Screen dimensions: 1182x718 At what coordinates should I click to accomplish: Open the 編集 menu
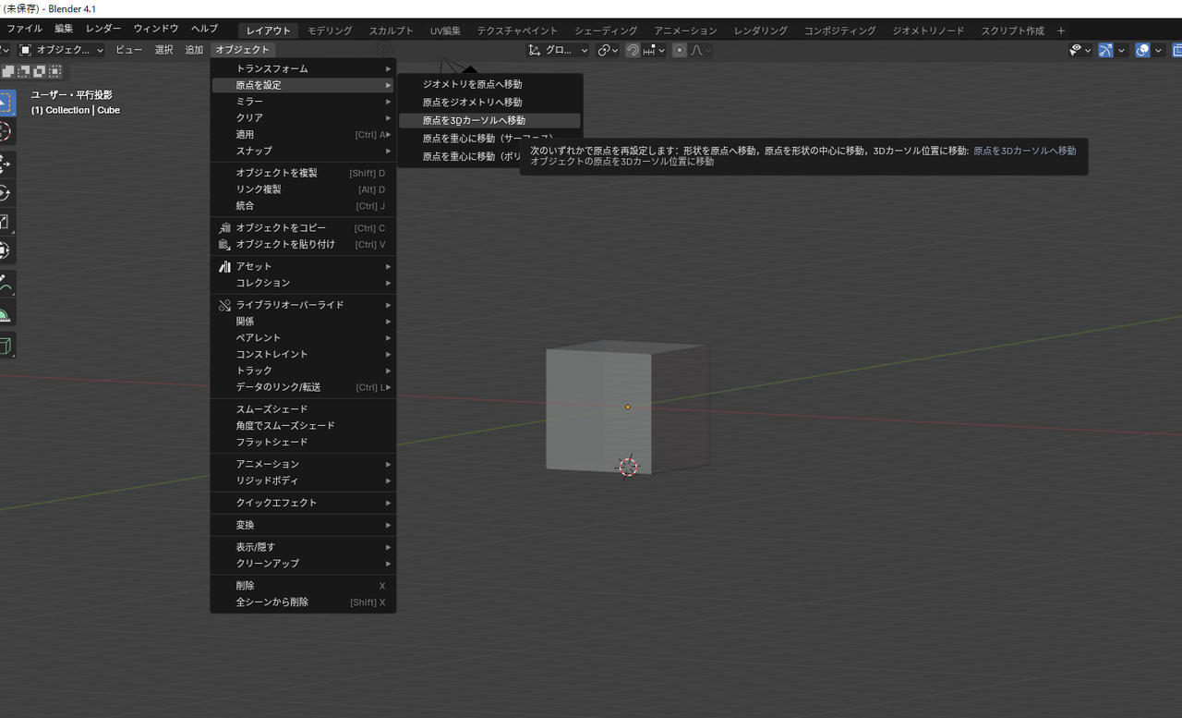click(64, 30)
